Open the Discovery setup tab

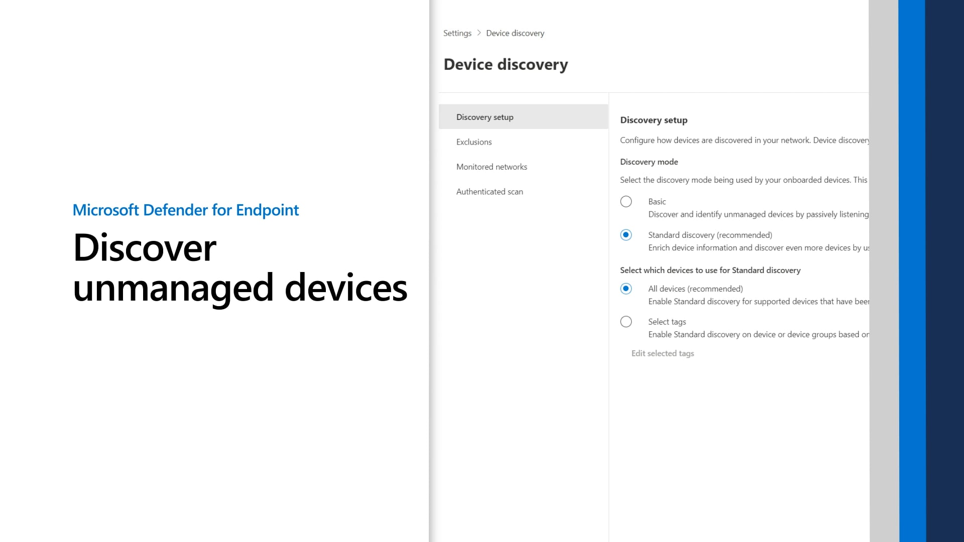[x=485, y=117]
